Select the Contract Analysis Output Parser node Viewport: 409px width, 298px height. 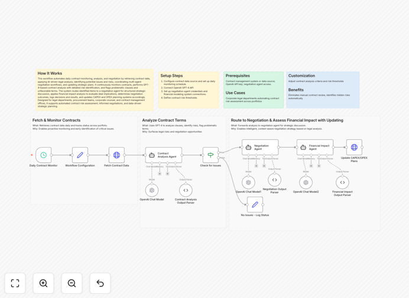pos(186,190)
